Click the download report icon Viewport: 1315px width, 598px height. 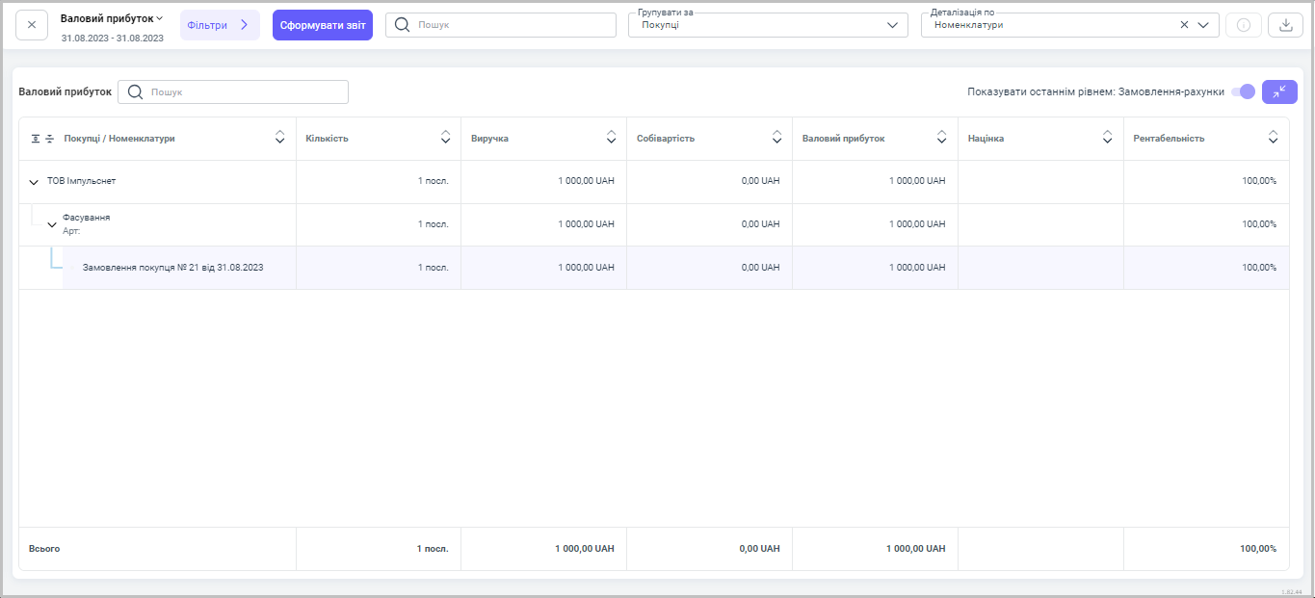click(x=1284, y=25)
